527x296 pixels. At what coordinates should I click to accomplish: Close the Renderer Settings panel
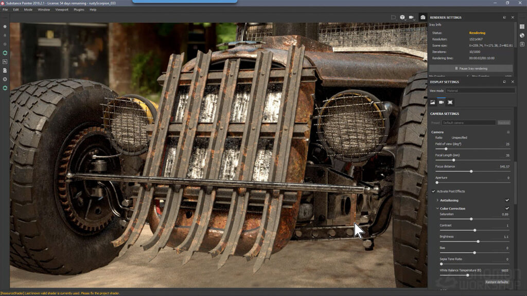pos(513,17)
